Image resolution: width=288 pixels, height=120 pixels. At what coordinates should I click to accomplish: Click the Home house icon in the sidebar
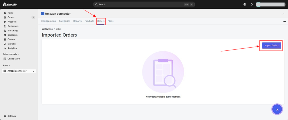click(5, 13)
